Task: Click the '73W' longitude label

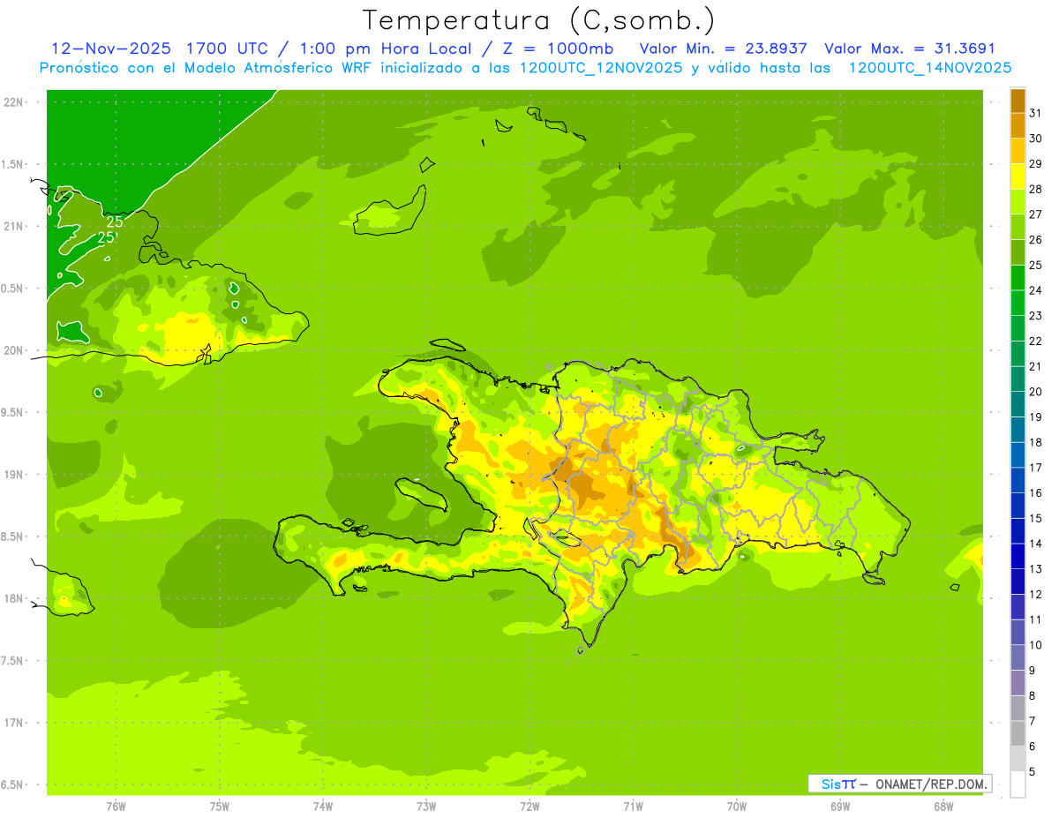Action: tap(426, 807)
